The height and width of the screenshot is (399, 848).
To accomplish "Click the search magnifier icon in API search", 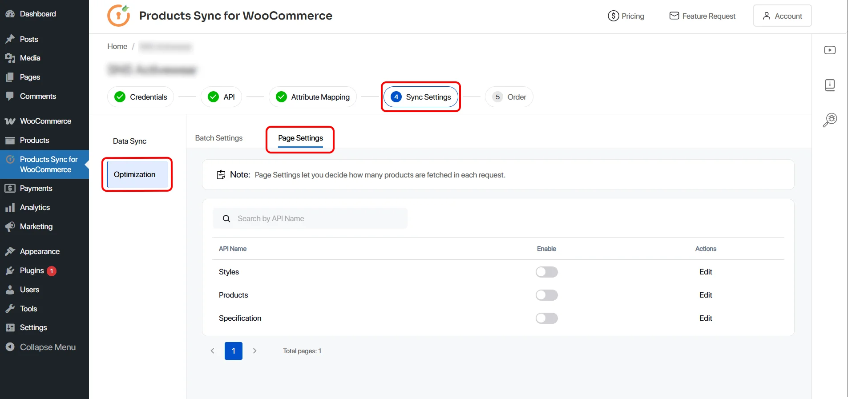I will pyautogui.click(x=226, y=218).
